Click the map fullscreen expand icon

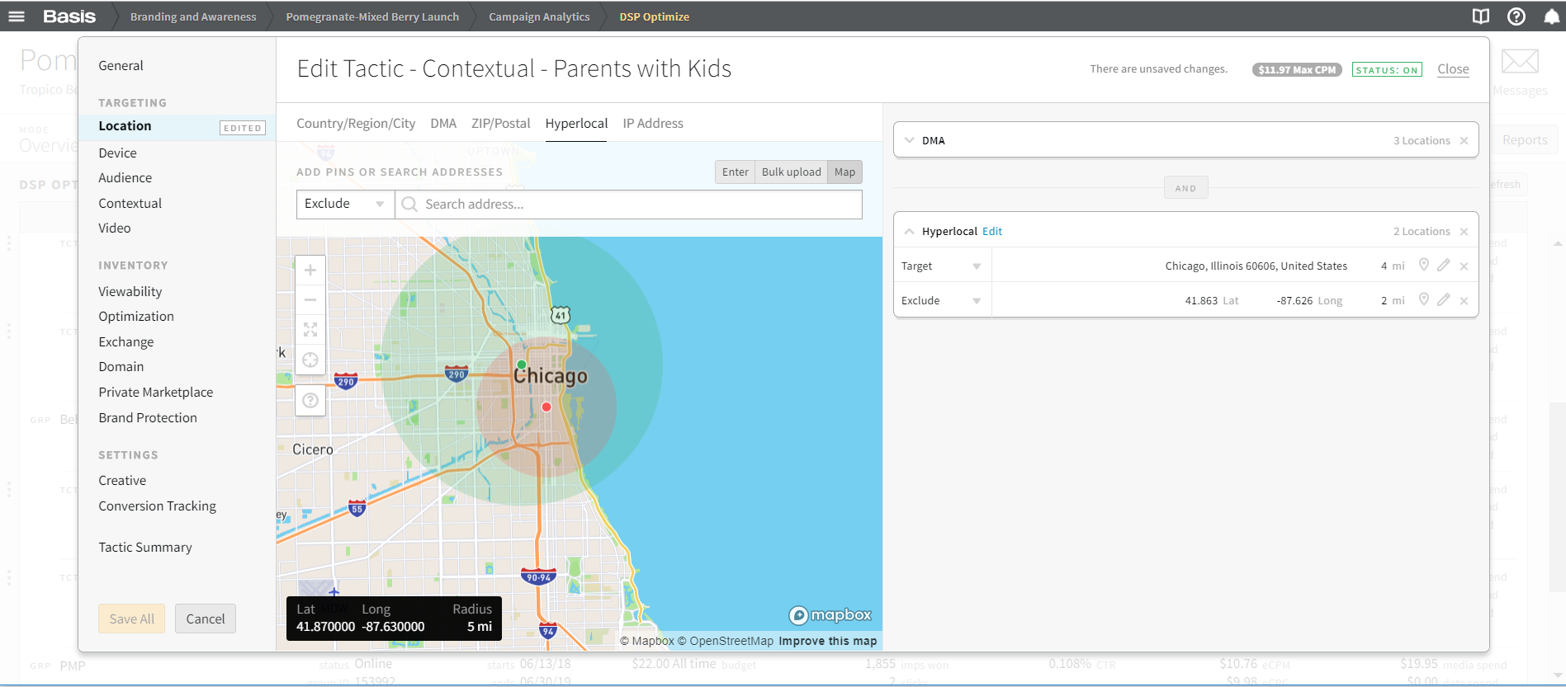pyautogui.click(x=310, y=330)
